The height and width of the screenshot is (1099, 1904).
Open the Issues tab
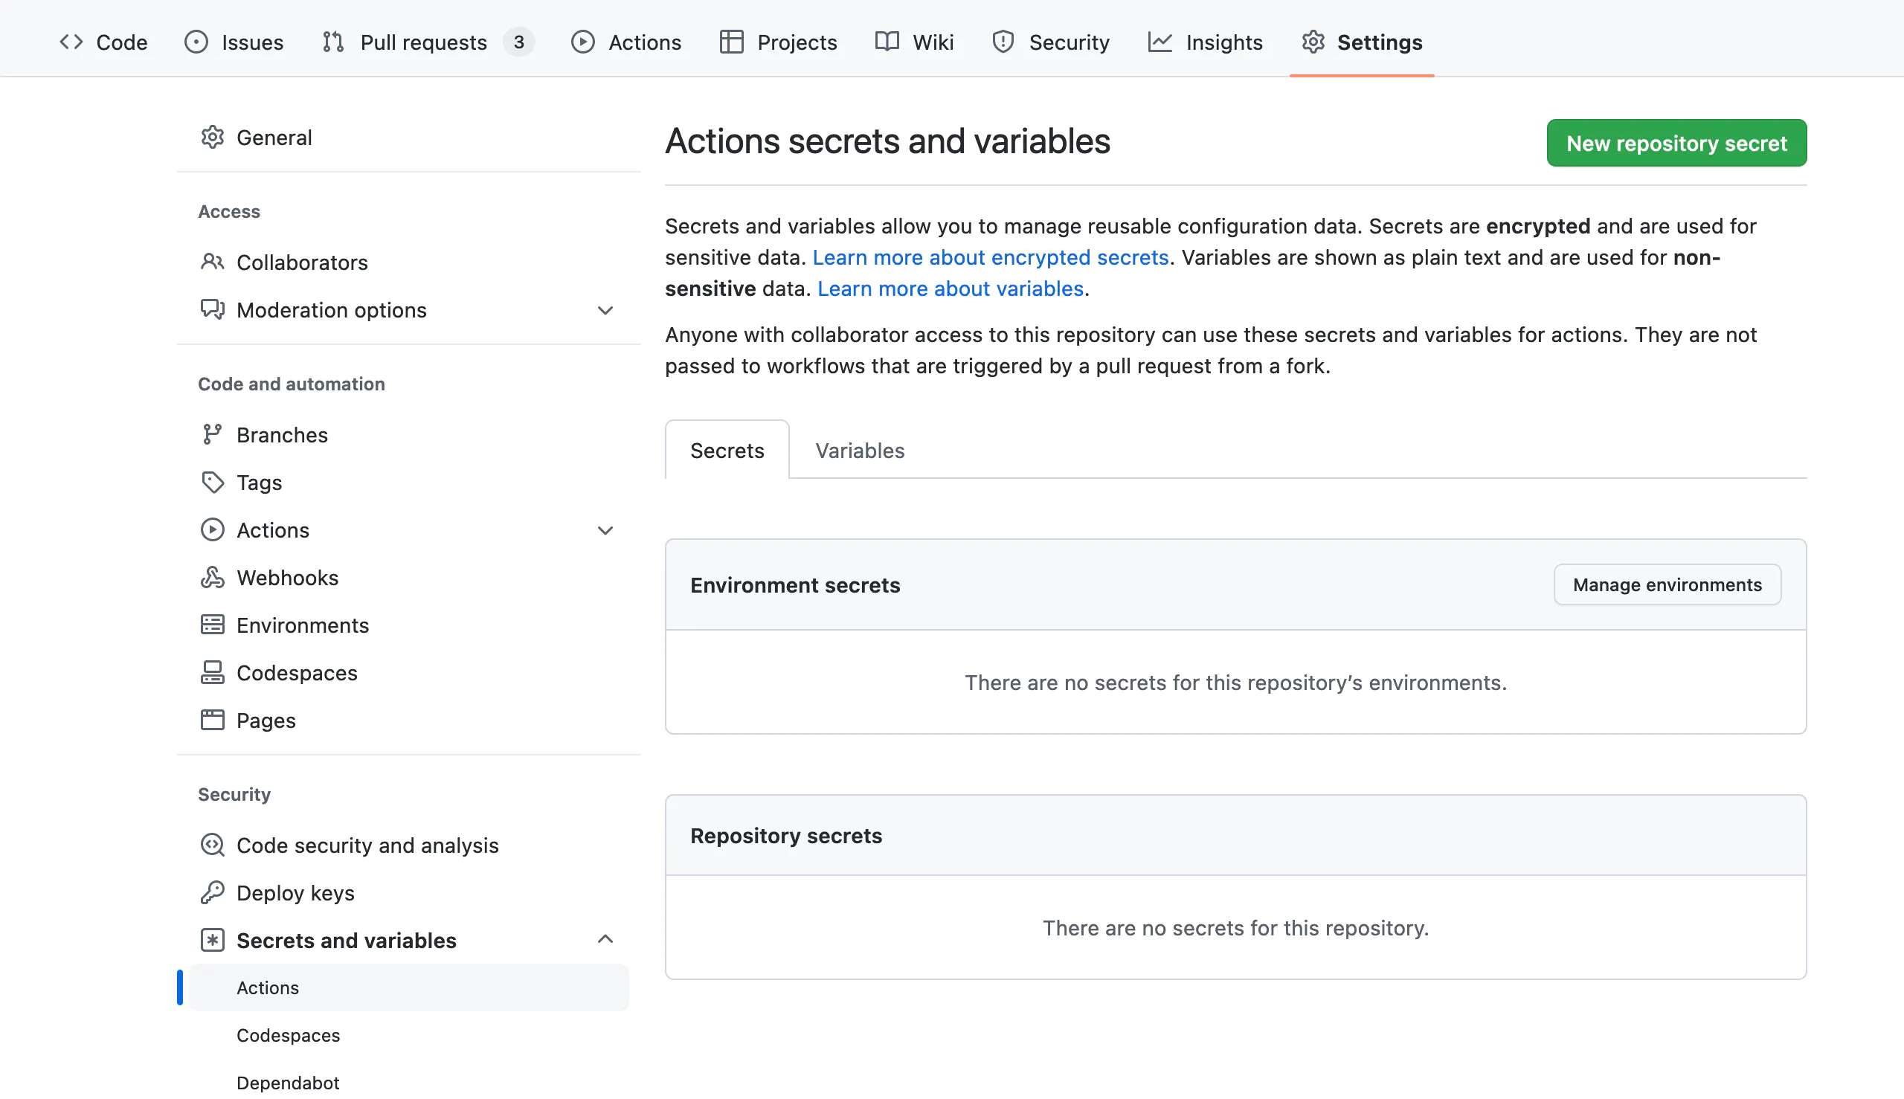pyautogui.click(x=234, y=42)
